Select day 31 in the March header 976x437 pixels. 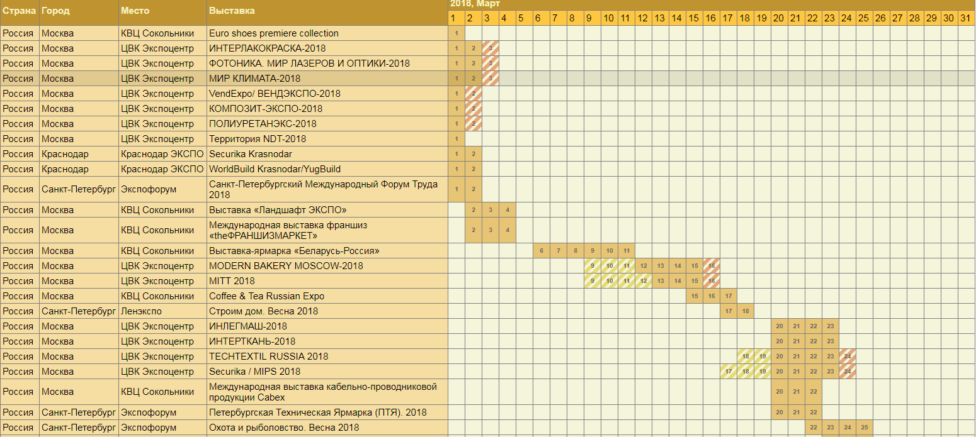click(965, 18)
